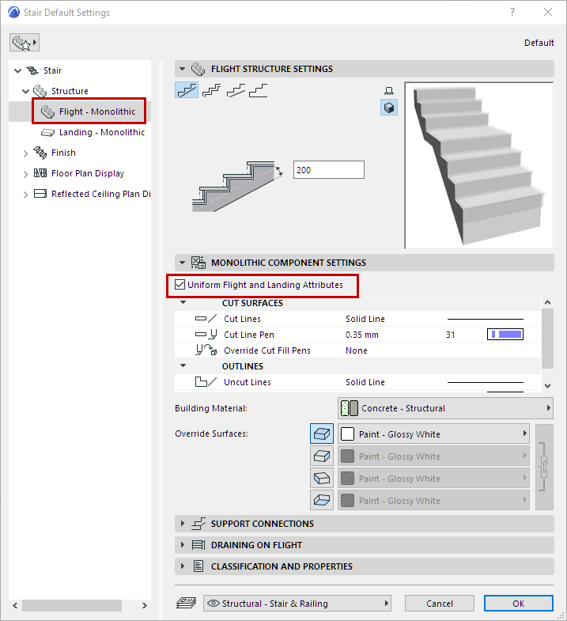This screenshot has width=567, height=621.
Task: Click the Cut Line Pen 0.35 mm value
Action: tap(362, 335)
